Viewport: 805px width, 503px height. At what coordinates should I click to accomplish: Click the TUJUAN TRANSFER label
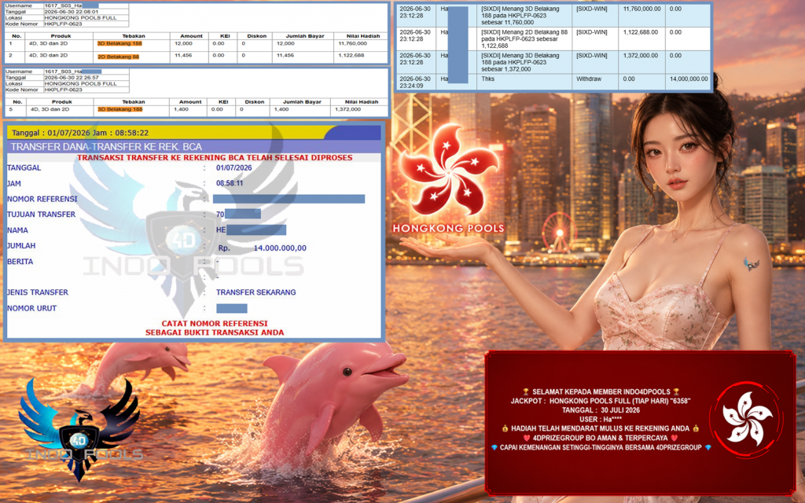[41, 215]
